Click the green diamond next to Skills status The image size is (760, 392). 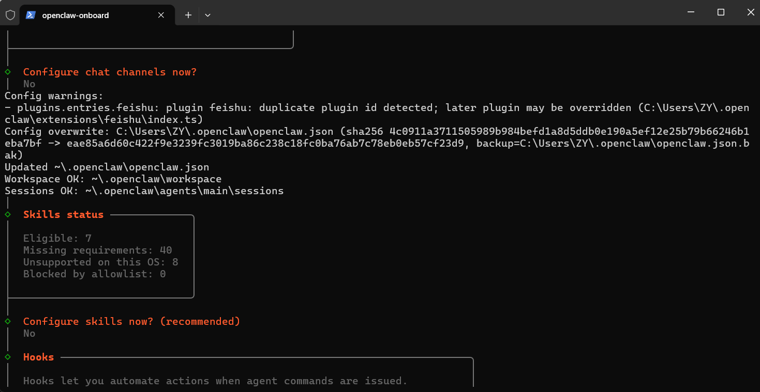(x=8, y=214)
